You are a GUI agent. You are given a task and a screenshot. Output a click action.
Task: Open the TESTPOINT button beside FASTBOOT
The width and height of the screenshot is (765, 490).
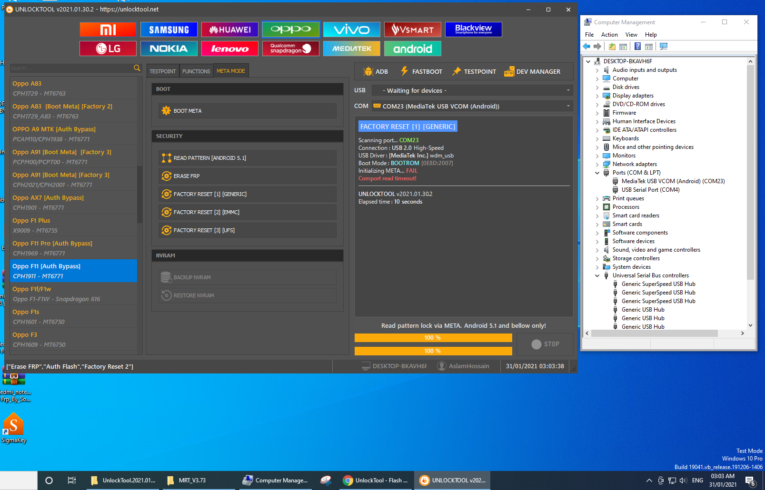474,71
